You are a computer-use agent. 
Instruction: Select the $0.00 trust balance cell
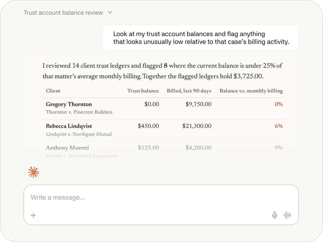[x=152, y=104]
